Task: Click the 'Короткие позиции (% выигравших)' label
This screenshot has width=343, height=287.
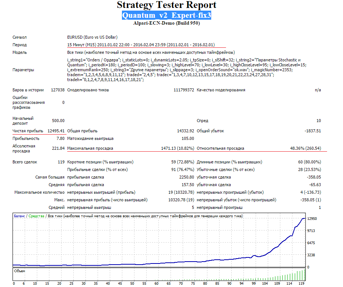Action: [100, 162]
